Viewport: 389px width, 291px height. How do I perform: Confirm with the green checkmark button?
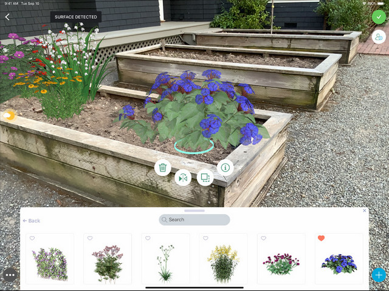click(x=379, y=17)
